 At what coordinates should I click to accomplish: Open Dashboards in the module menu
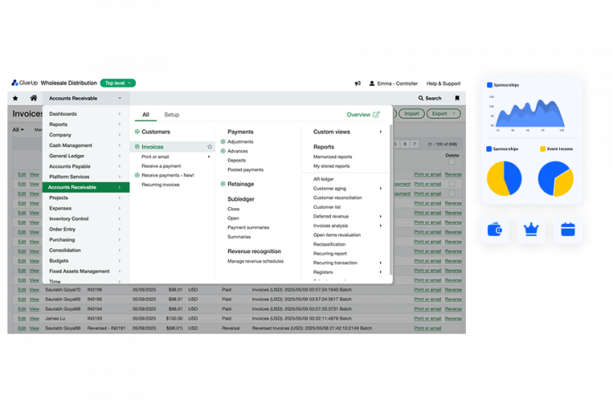coord(85,114)
